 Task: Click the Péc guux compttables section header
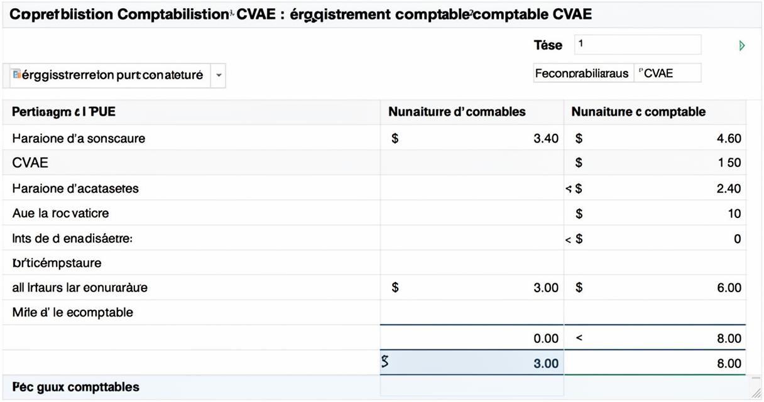click(x=75, y=387)
